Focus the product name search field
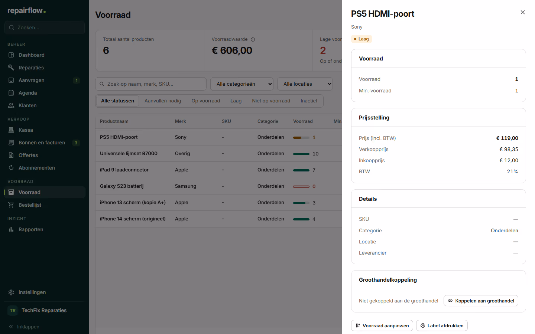 point(151,84)
